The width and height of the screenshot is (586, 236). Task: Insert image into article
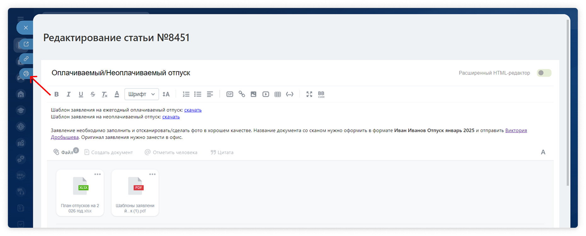tap(253, 94)
